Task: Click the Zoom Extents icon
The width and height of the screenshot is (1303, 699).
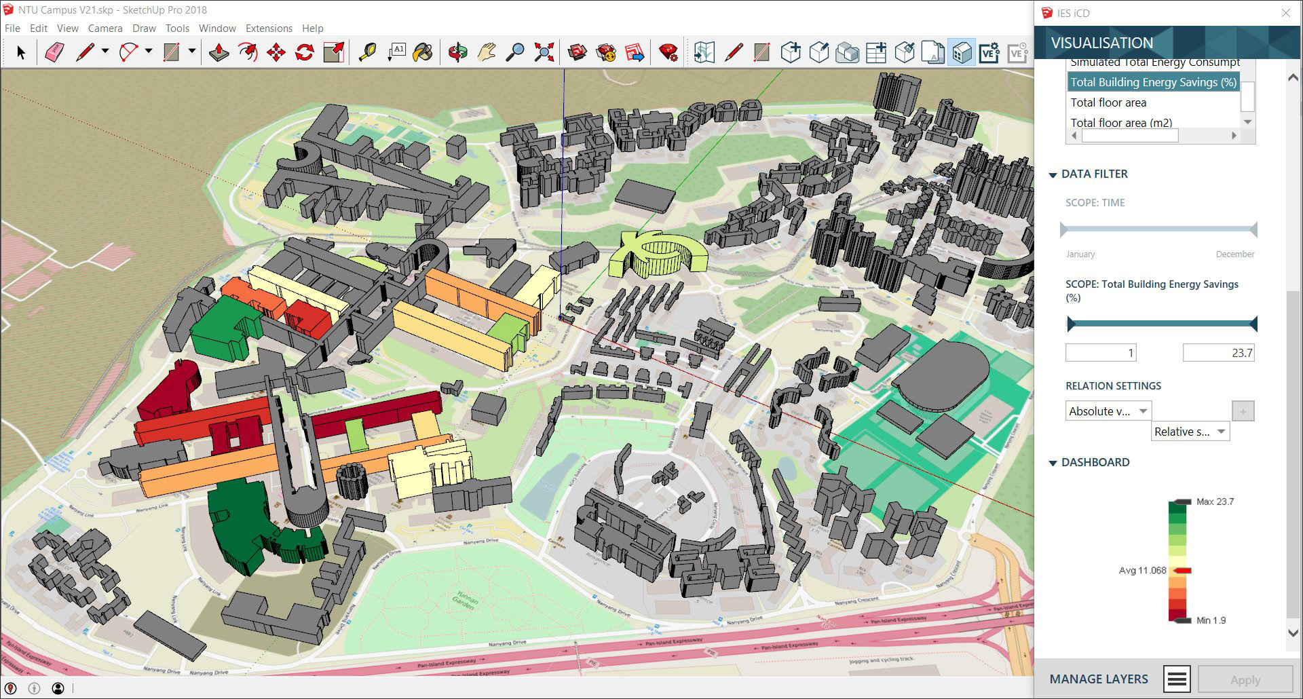Action: point(544,52)
